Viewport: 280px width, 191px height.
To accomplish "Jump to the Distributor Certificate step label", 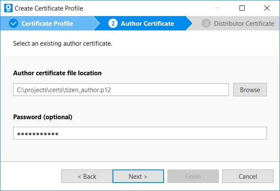I will click(x=244, y=24).
